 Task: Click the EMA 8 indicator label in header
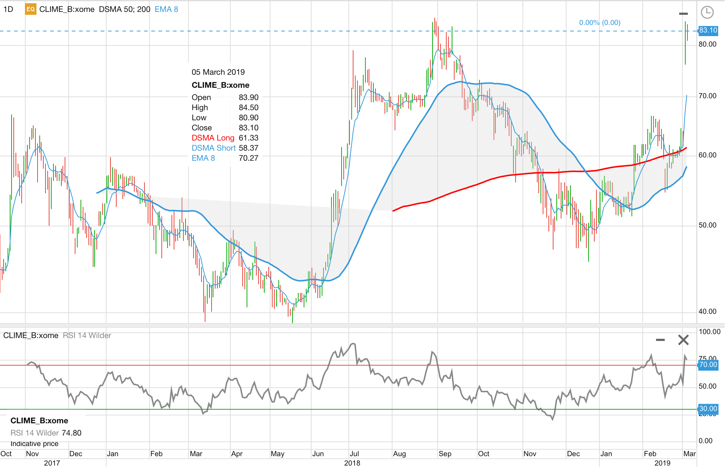click(x=166, y=9)
